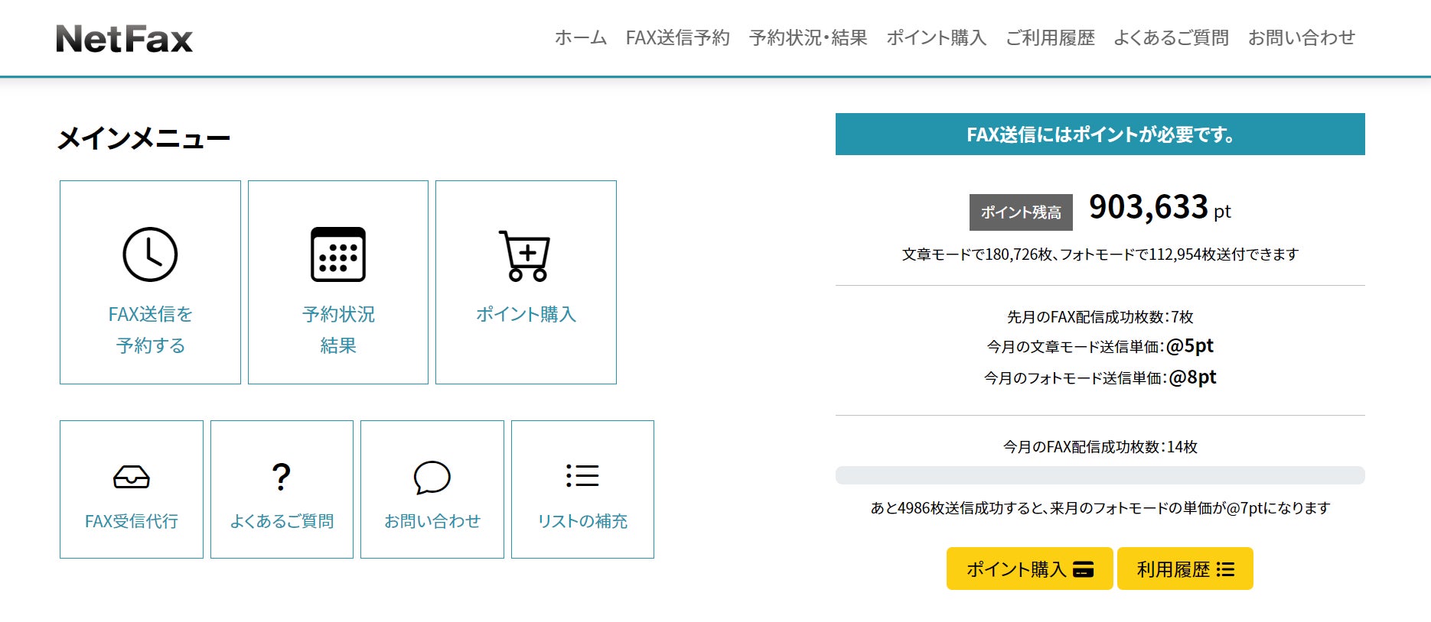Viewport: 1431px width, 622px height.
Task: Click the shopping cart ポイント購入 icon
Action: point(525,256)
